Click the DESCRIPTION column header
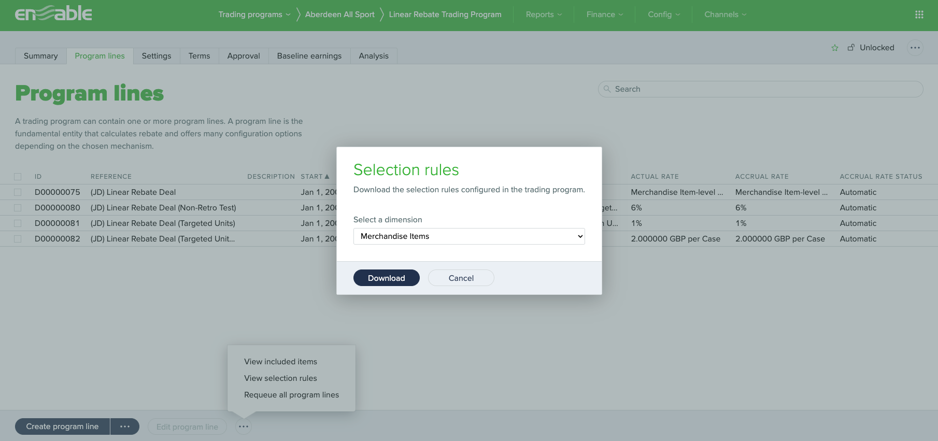This screenshot has height=441, width=938. coord(271,177)
